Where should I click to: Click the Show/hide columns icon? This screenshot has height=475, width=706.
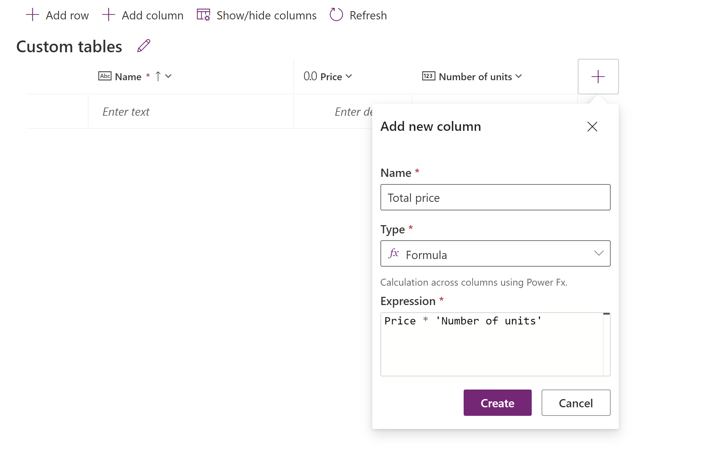point(203,15)
